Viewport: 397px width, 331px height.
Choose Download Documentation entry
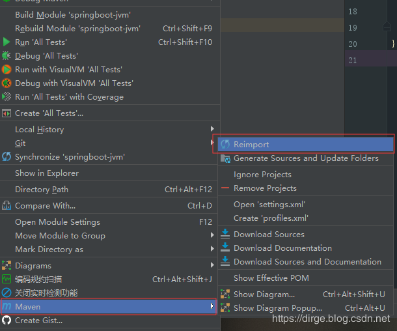coord(305,248)
